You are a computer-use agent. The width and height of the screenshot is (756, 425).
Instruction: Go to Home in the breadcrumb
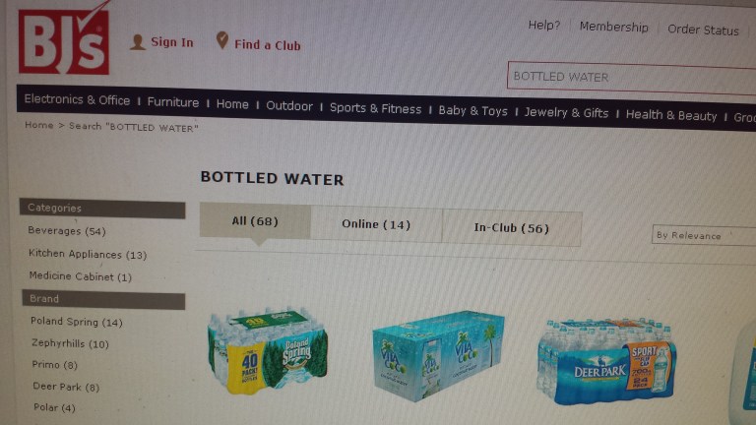[39, 125]
